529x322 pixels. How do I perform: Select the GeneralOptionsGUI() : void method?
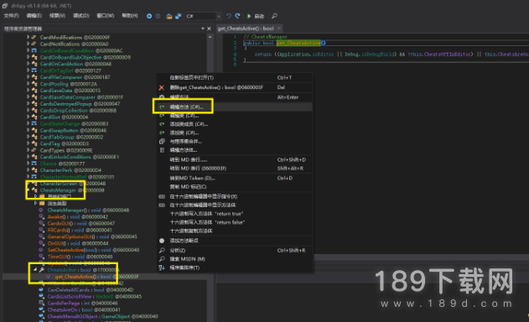coord(92,236)
